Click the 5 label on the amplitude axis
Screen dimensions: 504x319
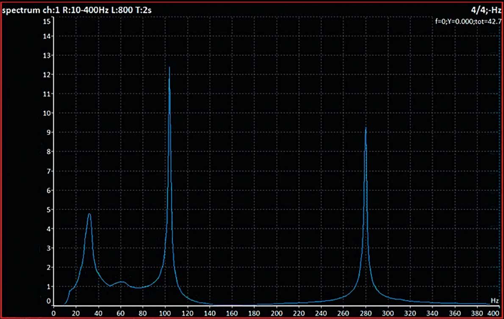(49, 210)
